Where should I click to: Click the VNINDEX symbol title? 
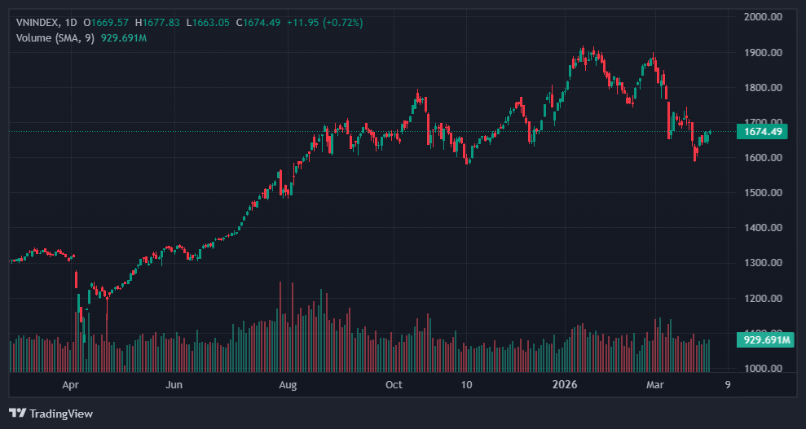[41, 22]
